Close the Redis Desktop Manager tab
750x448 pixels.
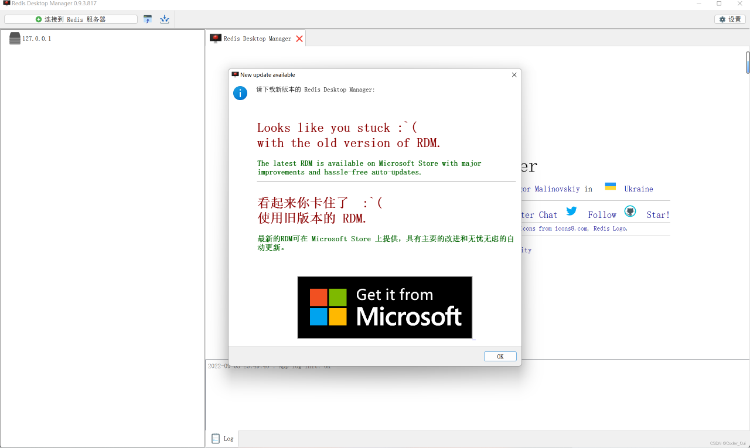coord(299,39)
